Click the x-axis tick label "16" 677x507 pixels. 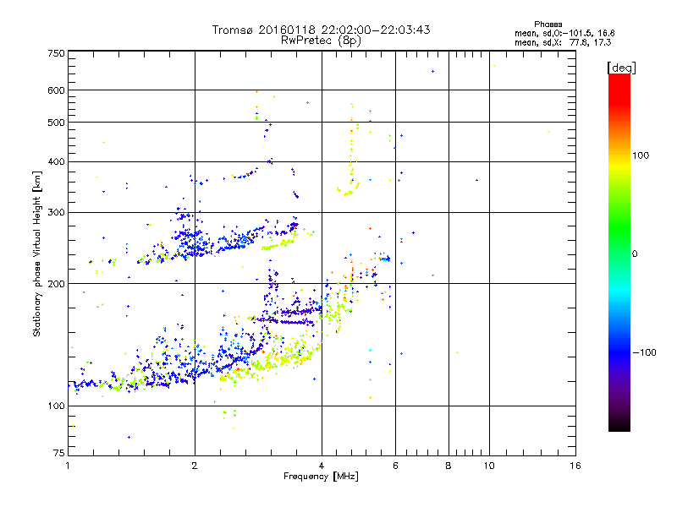point(575,466)
